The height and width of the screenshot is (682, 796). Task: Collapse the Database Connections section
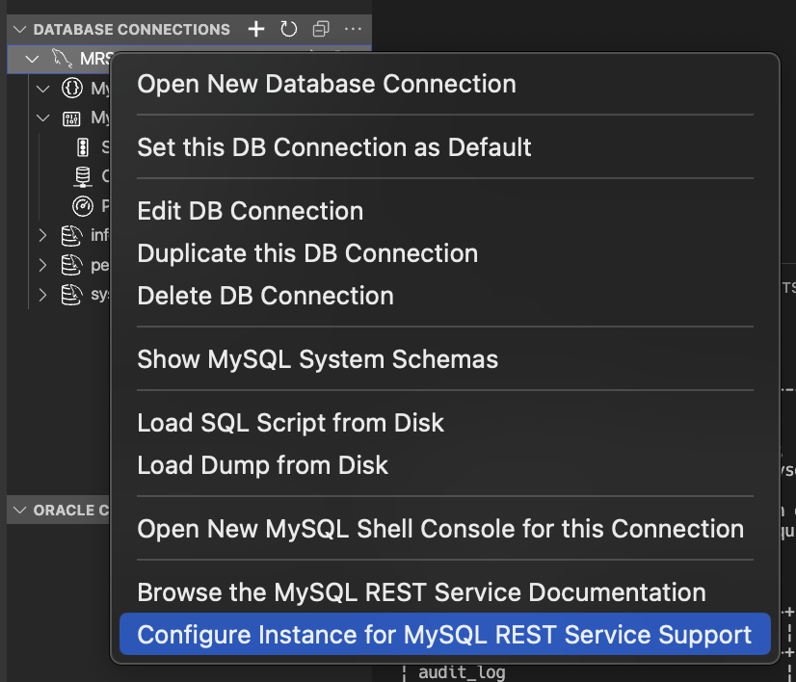tap(19, 30)
